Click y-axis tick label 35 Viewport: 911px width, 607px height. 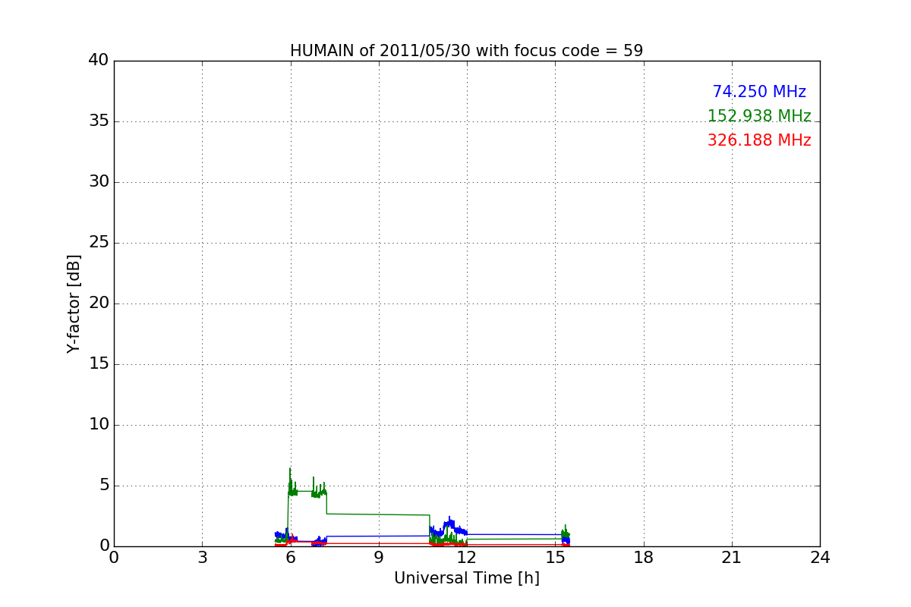point(99,121)
